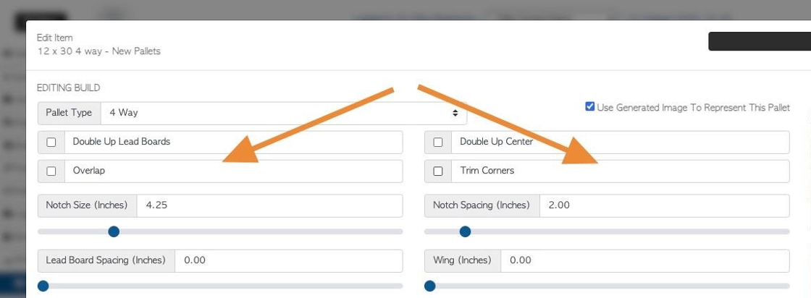Click the Notch Spacing slider handle
Screen dimensions: 811x298
coord(465,231)
